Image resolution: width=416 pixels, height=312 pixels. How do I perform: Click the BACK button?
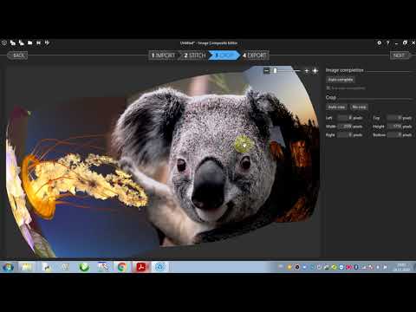pos(18,55)
